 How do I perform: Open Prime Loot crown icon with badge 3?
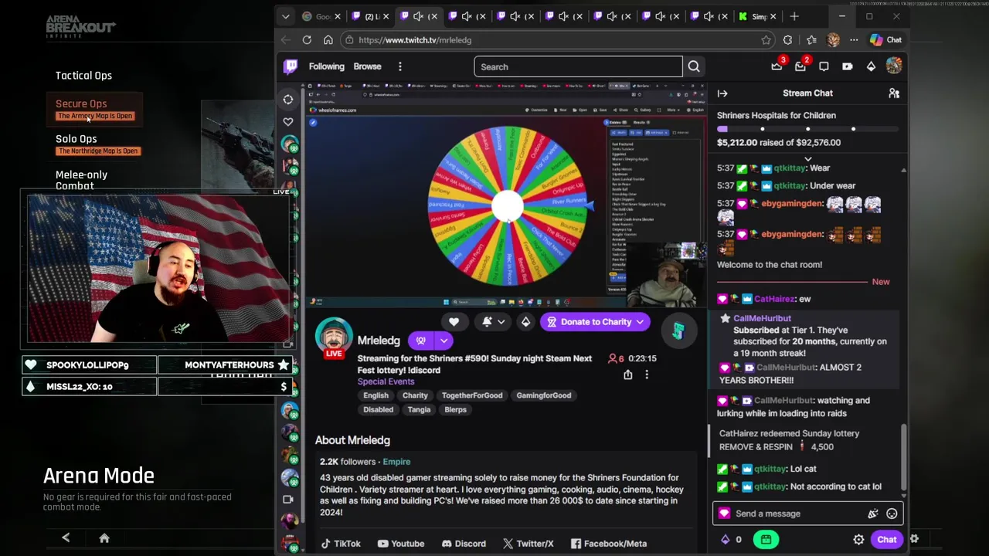[x=777, y=66]
